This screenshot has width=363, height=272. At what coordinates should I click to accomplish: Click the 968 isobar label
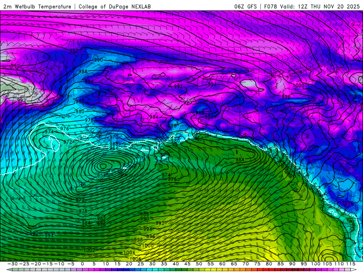114,144
